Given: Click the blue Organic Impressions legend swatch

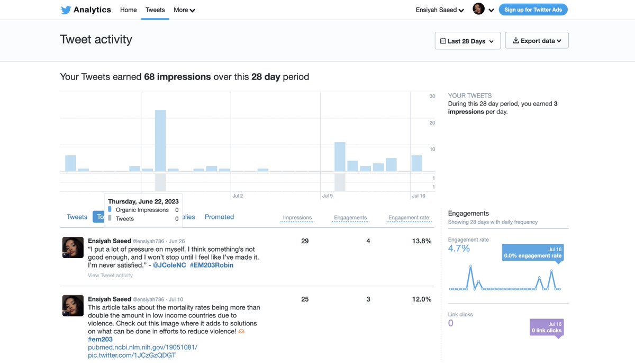Looking at the screenshot, I should tap(110, 209).
